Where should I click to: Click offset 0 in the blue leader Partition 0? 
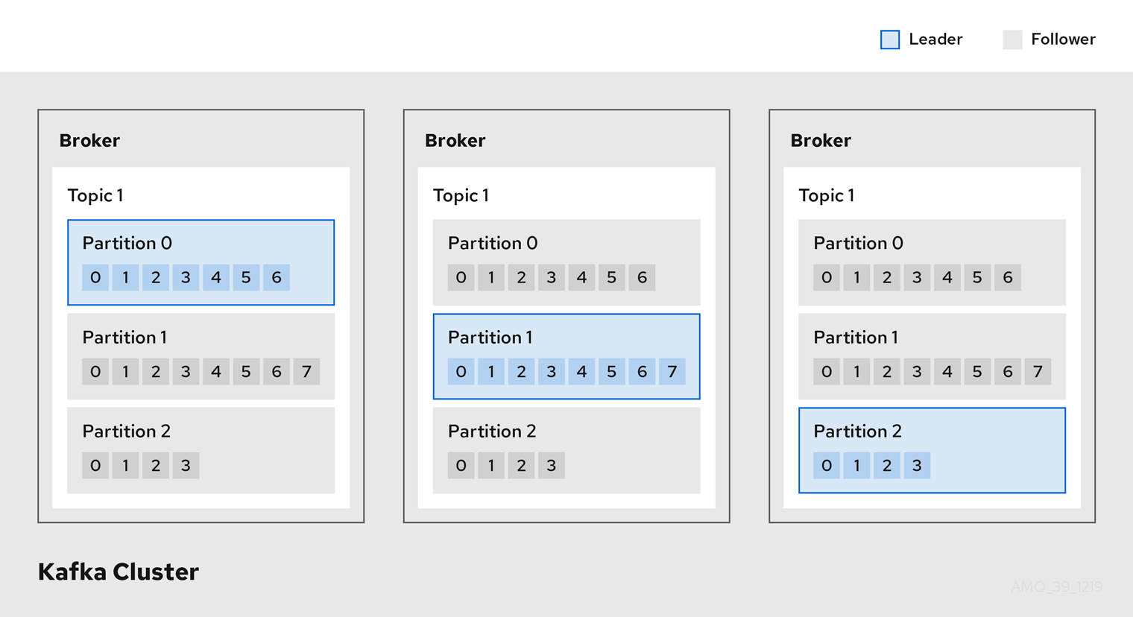click(x=95, y=278)
